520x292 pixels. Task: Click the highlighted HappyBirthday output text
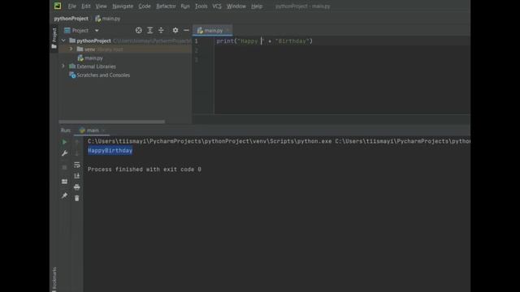coord(110,151)
